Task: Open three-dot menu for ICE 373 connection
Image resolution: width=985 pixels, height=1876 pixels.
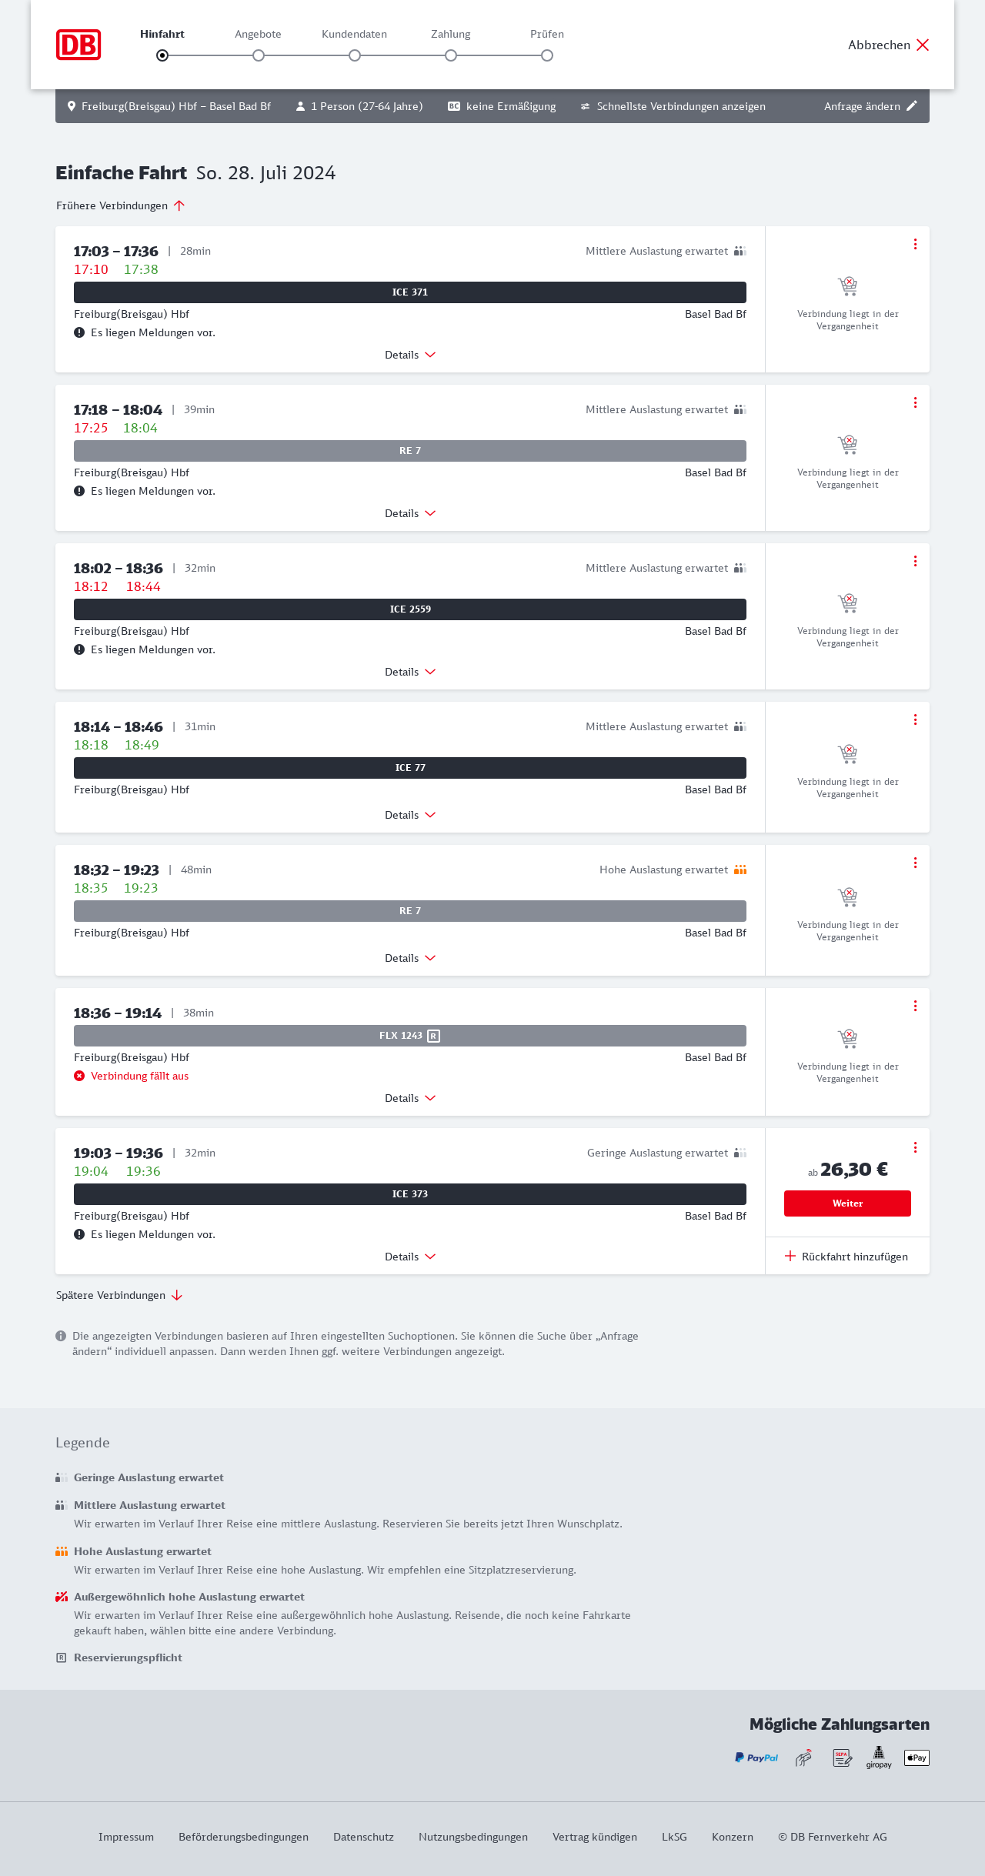Action: (915, 1147)
